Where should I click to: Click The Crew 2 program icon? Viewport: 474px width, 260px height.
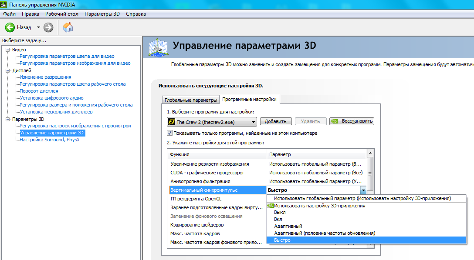tap(172, 122)
